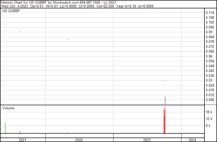Click the 'Vol=22,000' volume value

tap(105, 6)
